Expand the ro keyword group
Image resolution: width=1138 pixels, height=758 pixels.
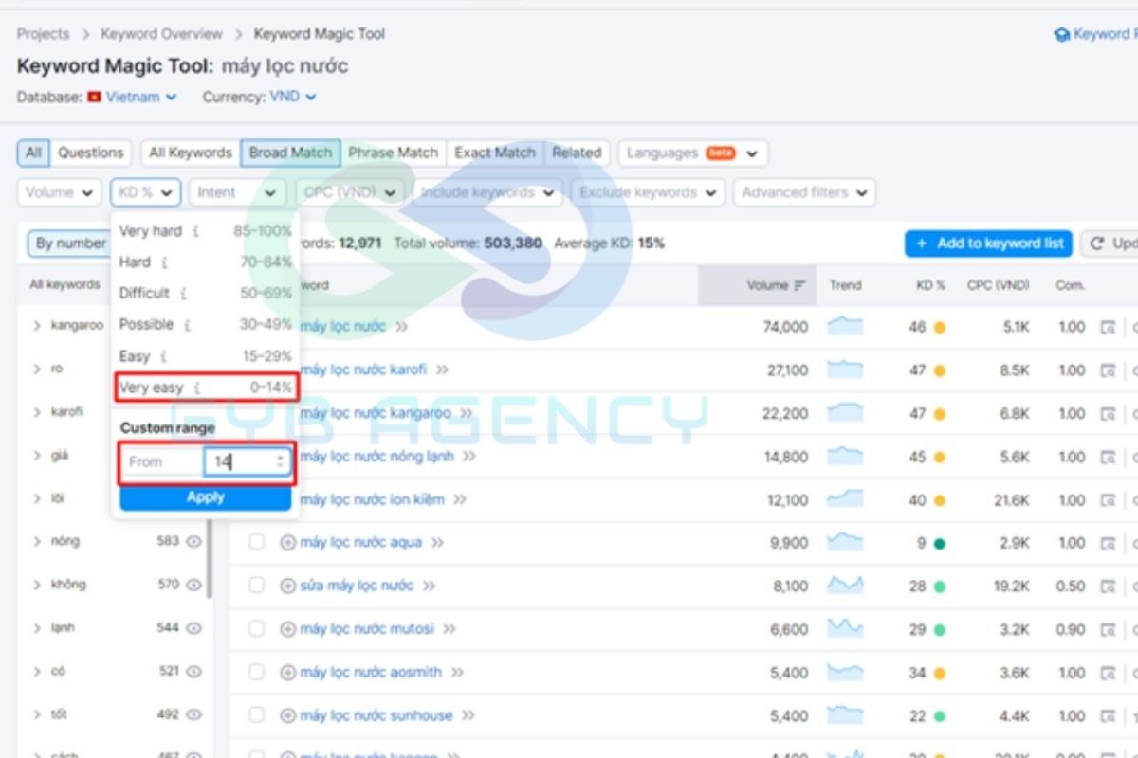point(37,369)
